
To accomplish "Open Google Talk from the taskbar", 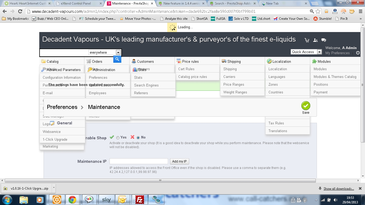I will [x=89, y=200].
